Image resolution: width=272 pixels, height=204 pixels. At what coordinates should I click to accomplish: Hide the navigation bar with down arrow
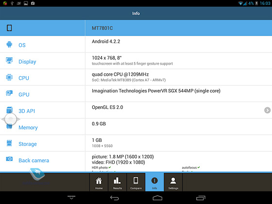click(71, 197)
